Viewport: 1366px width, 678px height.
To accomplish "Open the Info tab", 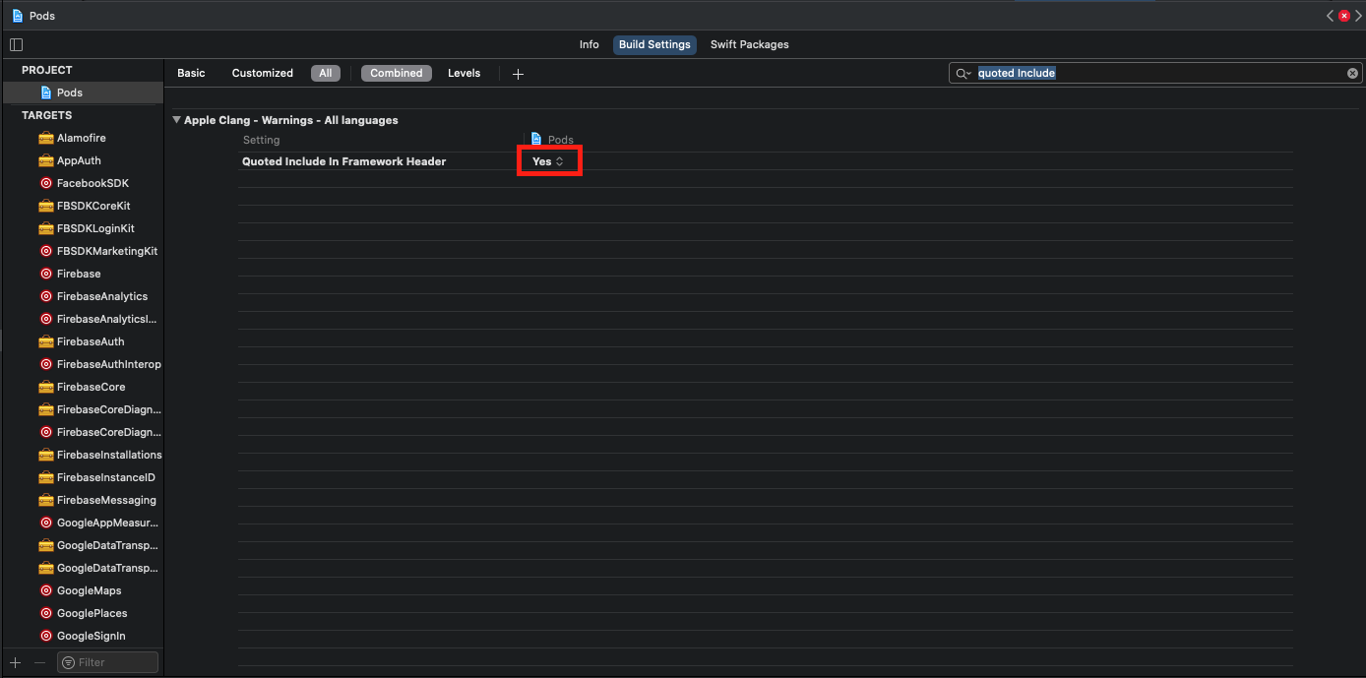I will pos(589,44).
